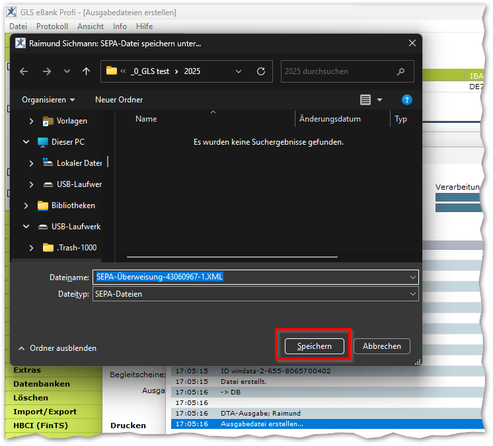Click the Speichern button
Image resolution: width=493 pixels, height=446 pixels.
coord(314,346)
